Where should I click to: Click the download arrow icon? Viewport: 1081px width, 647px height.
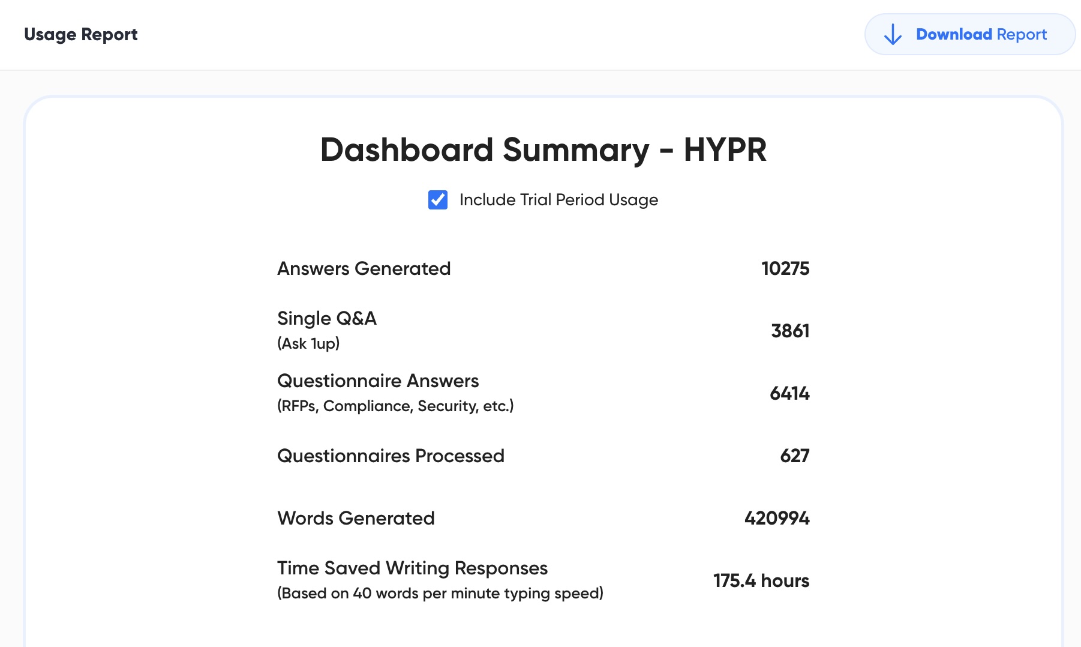point(893,34)
